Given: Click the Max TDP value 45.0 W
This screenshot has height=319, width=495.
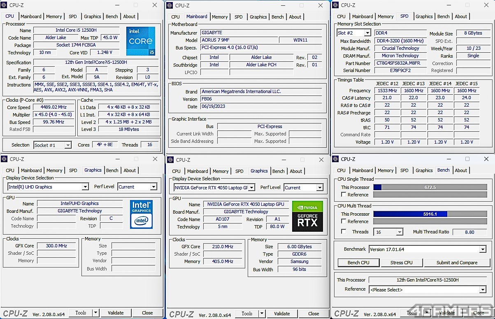Looking at the screenshot, I should pyautogui.click(x=110, y=37).
